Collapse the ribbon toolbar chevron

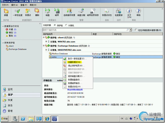point(162,9)
